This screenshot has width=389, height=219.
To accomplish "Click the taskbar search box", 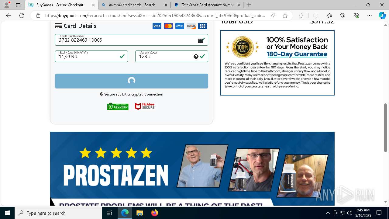I will [x=58, y=213].
